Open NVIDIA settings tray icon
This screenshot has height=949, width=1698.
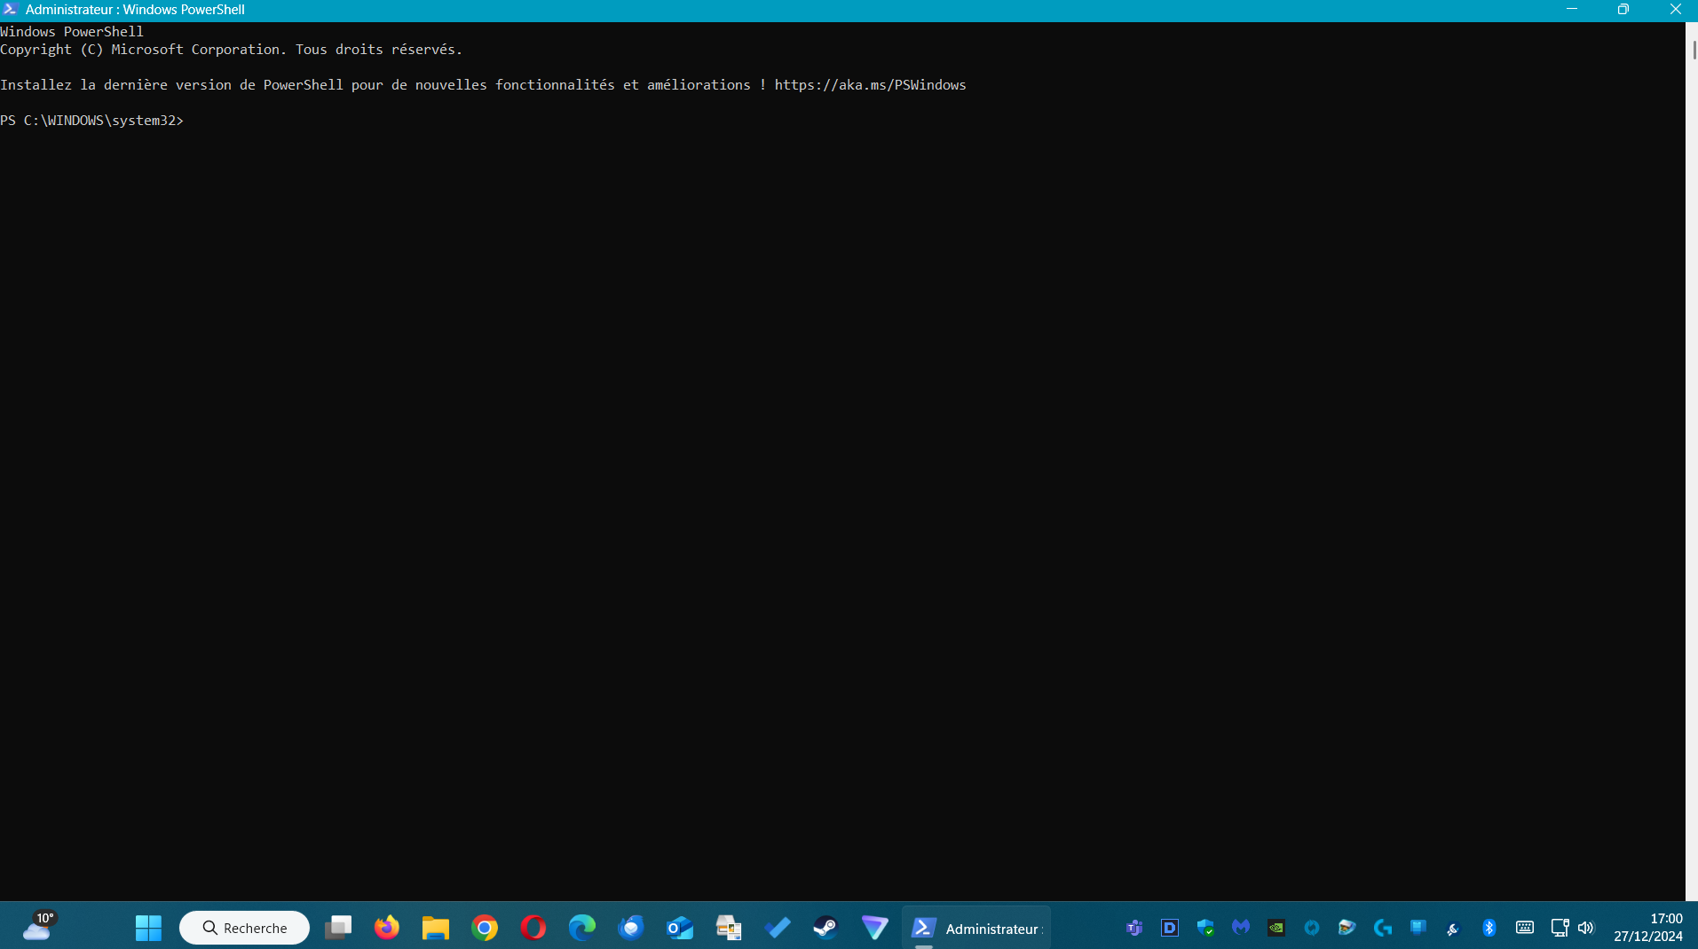(x=1276, y=928)
